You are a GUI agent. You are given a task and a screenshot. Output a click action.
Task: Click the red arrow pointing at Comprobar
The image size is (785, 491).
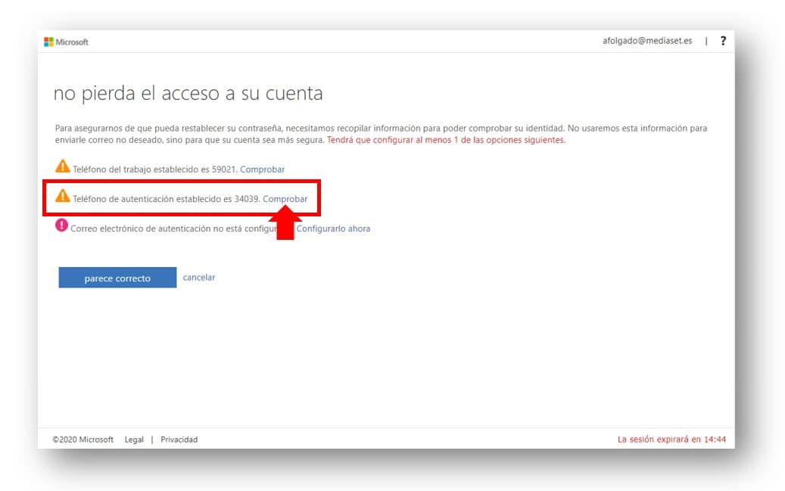tap(285, 225)
